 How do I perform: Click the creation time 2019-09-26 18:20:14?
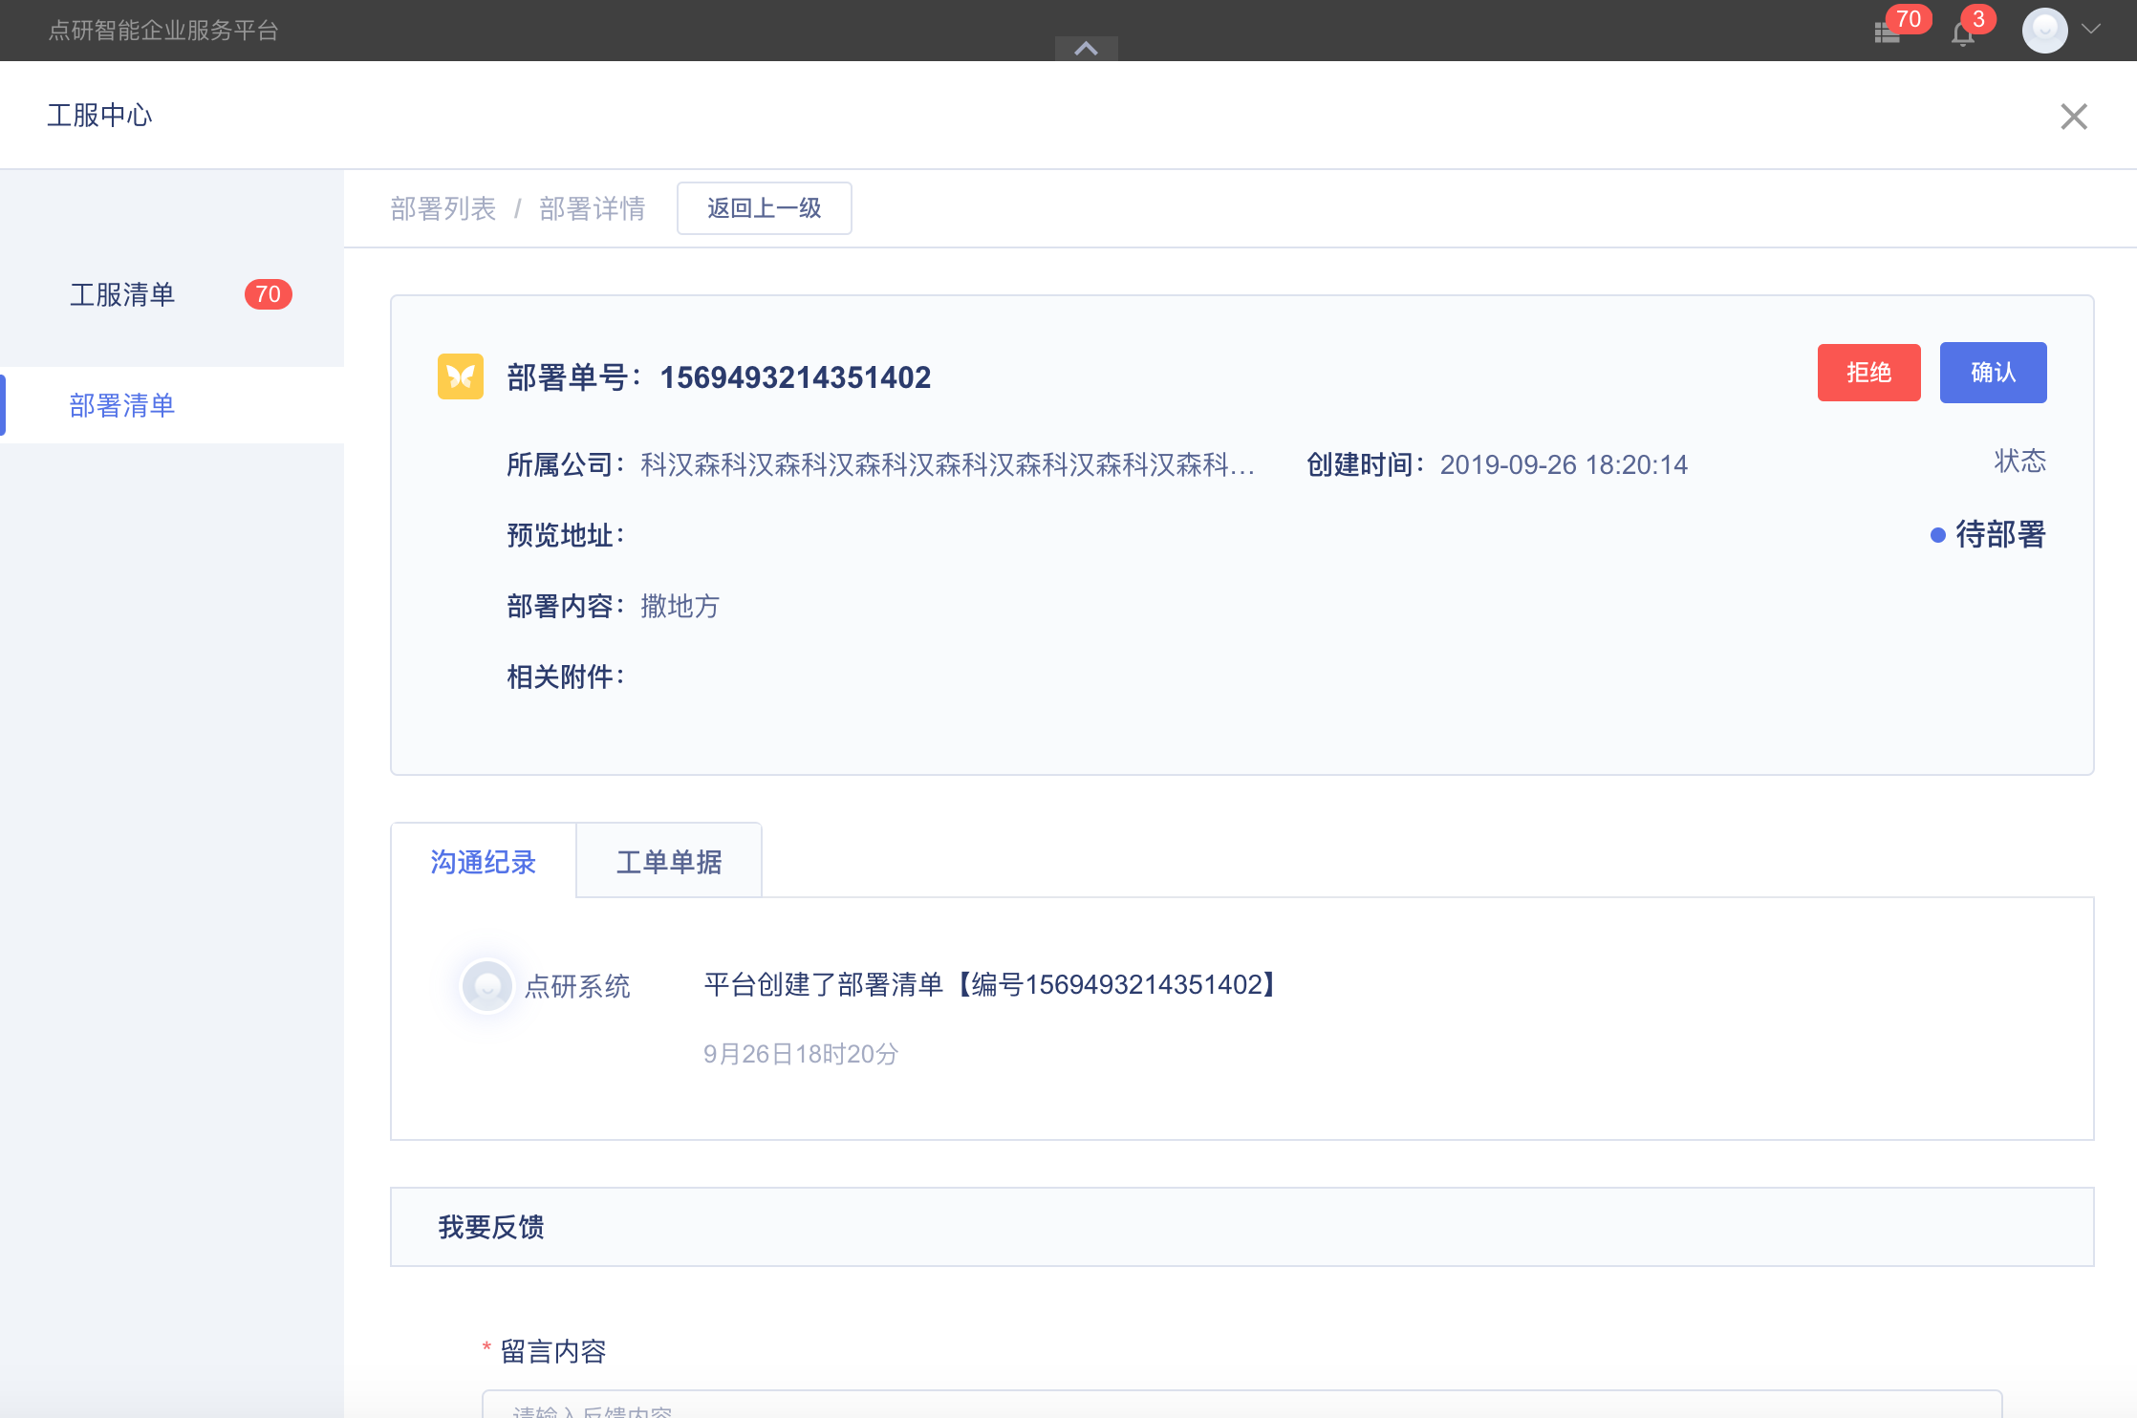click(1564, 464)
